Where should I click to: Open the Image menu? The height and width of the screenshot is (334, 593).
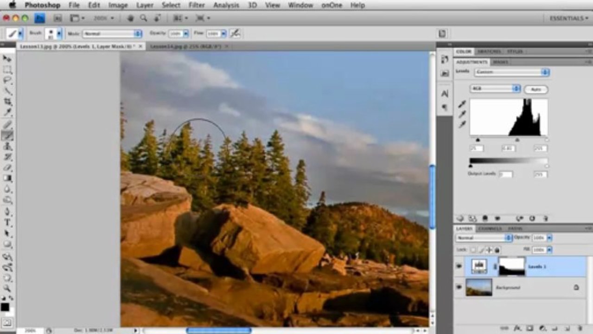pos(118,5)
